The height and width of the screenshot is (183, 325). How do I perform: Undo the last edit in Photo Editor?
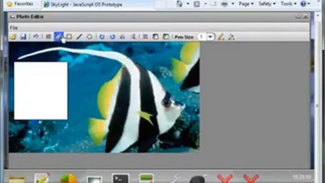pos(36,37)
